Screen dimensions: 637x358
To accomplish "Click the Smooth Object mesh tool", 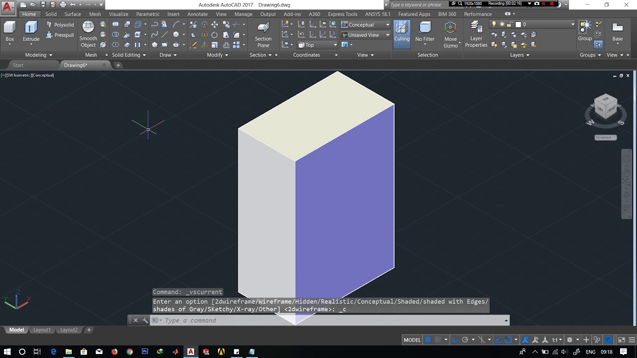I will pyautogui.click(x=88, y=34).
